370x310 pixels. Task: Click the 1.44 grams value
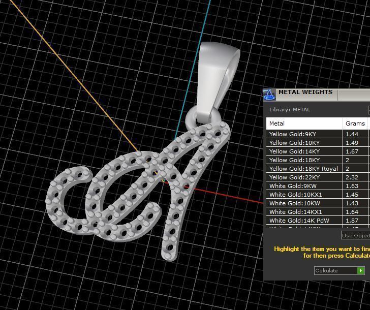click(x=352, y=134)
